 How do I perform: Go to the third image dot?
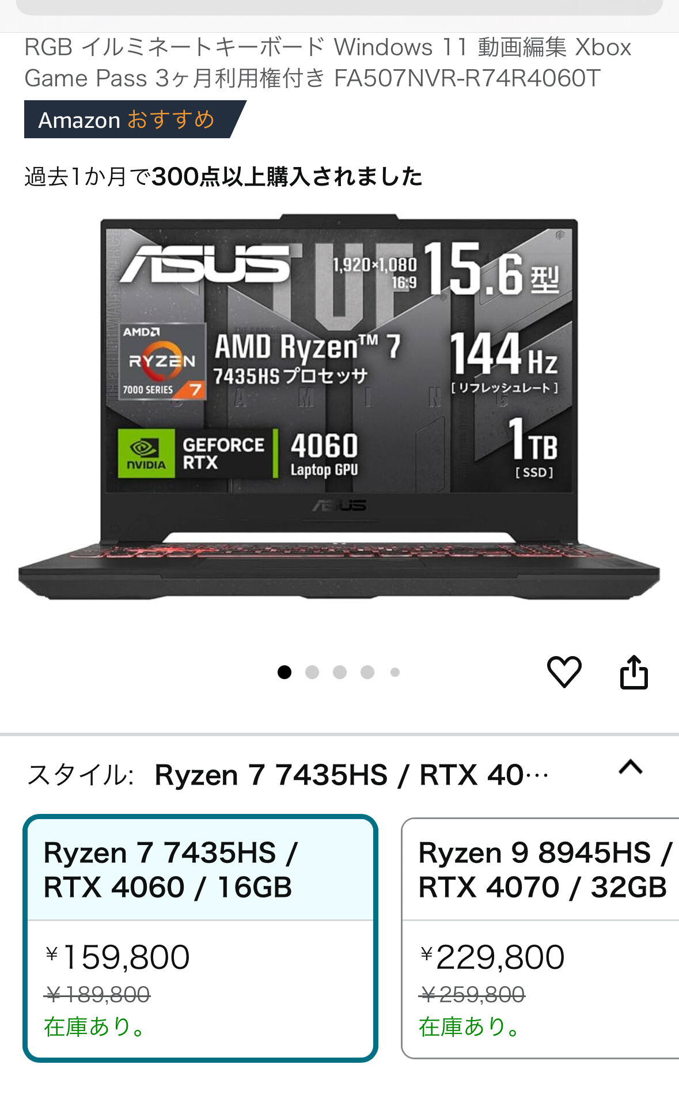(340, 672)
